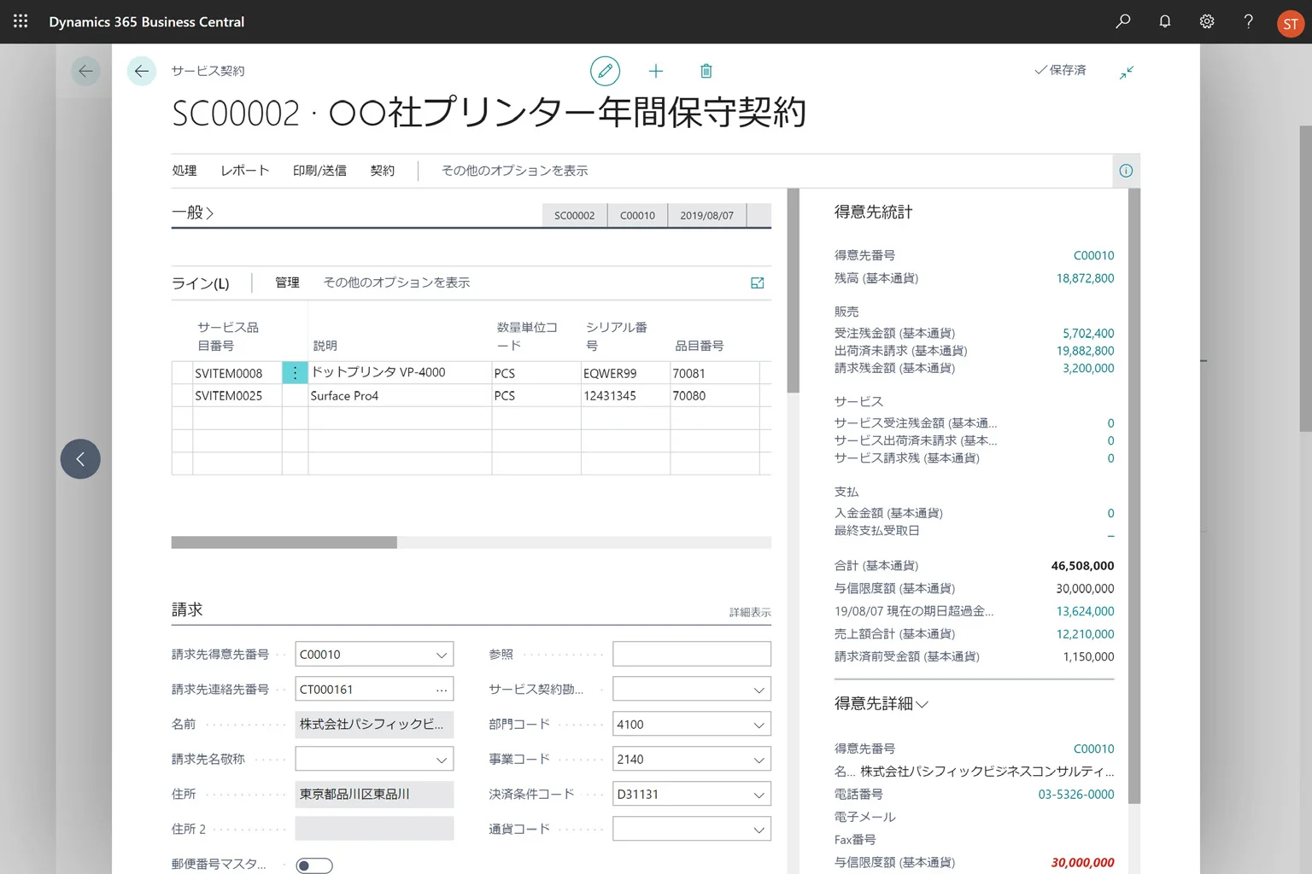This screenshot has width=1312, height=874.
Task: Open the settings gear icon
Action: click(x=1206, y=21)
